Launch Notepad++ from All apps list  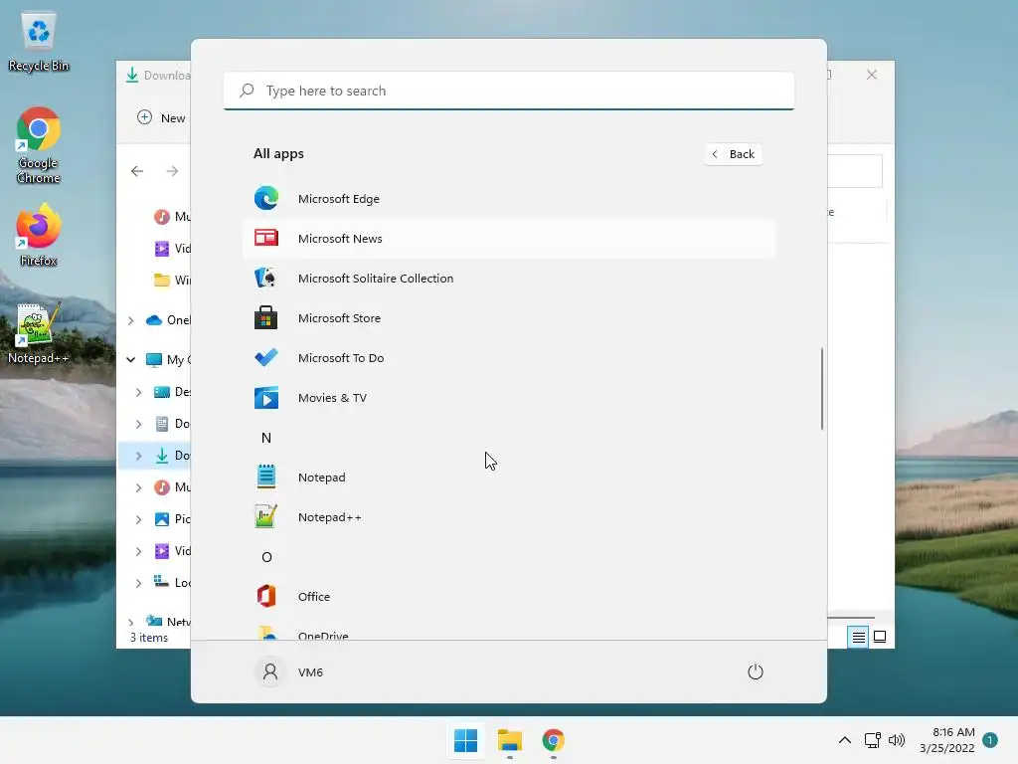tap(509, 517)
